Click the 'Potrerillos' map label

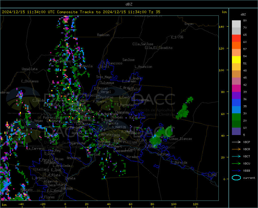pos(52,118)
